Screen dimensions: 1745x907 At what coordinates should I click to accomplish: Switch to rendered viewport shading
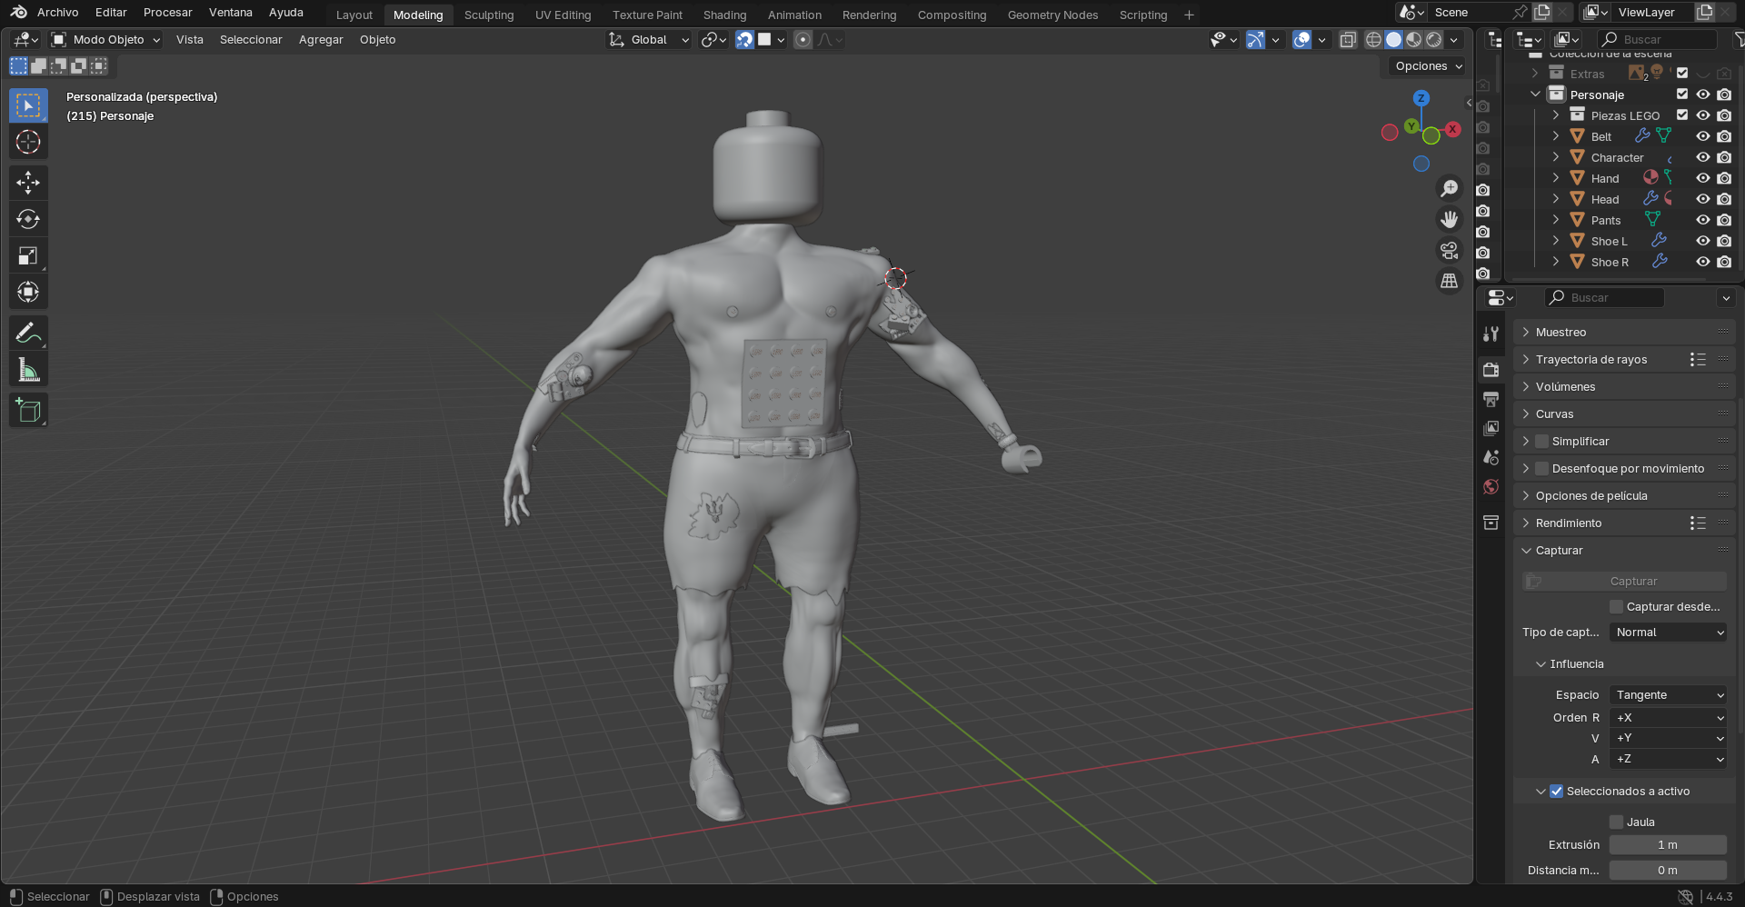point(1434,40)
